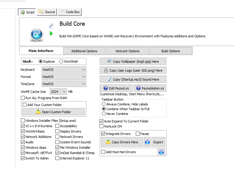Open the Code Box tab
Viewport: 234px width, 169px height.
70,12
